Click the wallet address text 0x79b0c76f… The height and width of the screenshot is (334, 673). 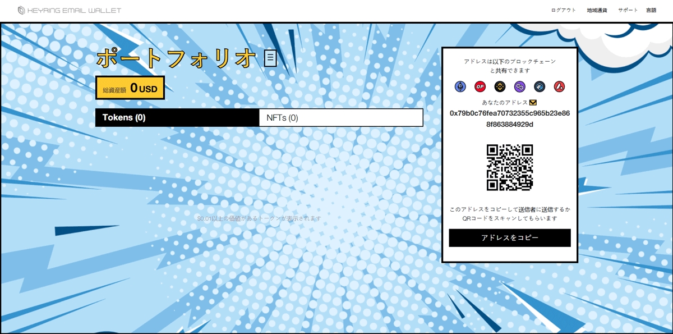tap(510, 118)
